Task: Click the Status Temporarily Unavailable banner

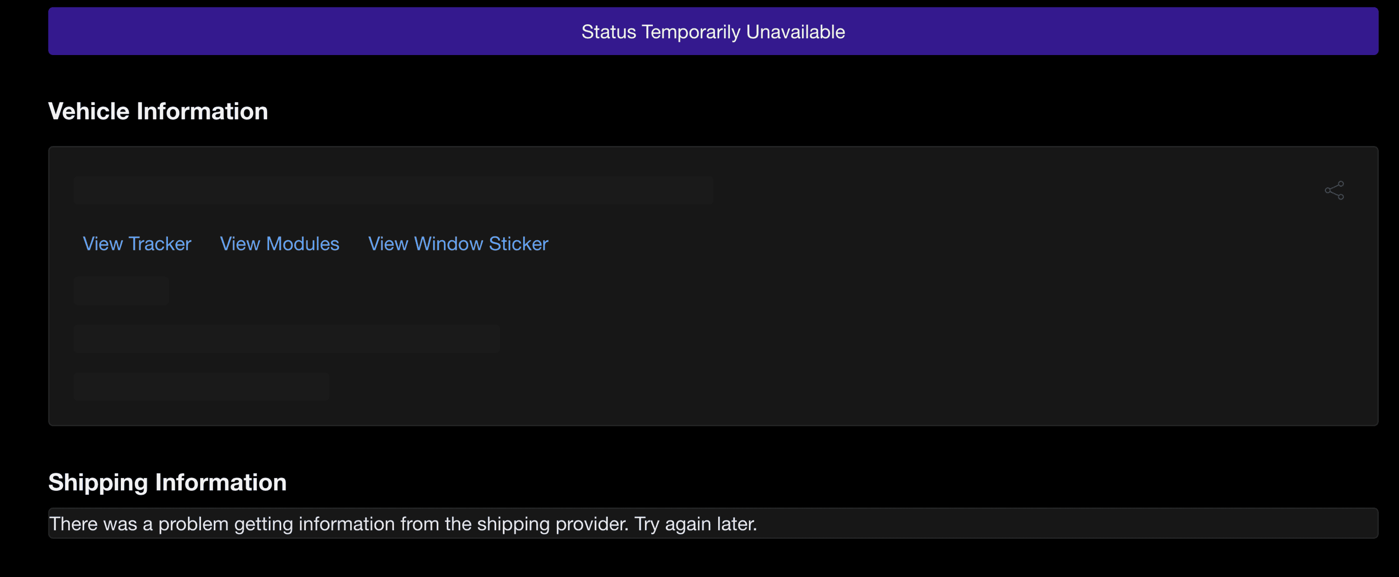Action: [x=713, y=32]
